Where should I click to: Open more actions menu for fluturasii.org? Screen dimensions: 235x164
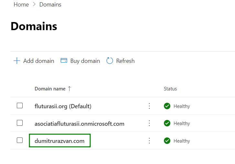149,106
